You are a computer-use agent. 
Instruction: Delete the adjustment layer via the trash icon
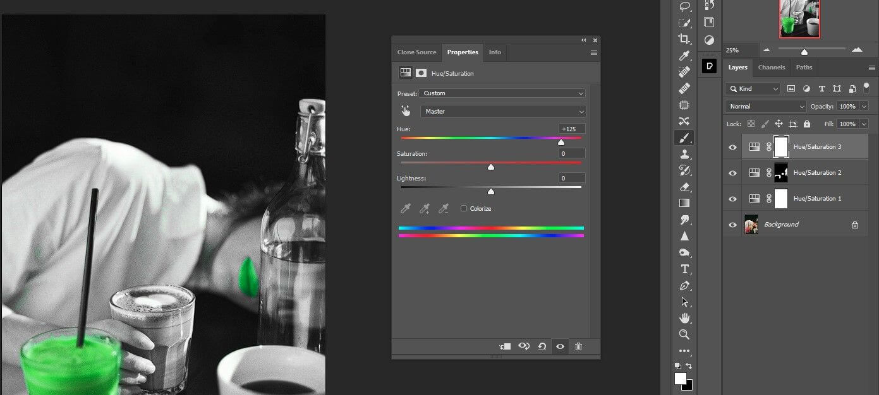point(579,346)
